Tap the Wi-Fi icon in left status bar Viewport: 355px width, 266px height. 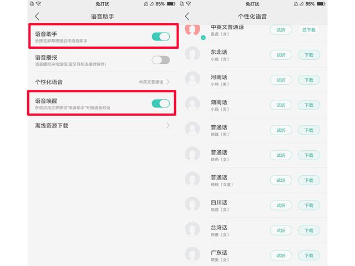(38, 4)
